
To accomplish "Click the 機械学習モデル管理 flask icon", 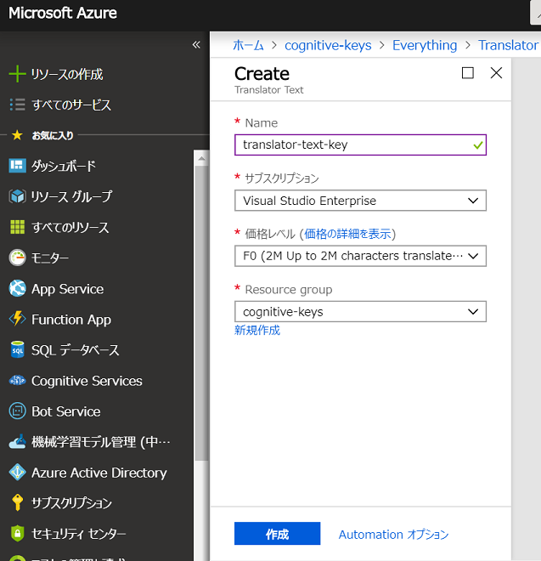I will pyautogui.click(x=17, y=441).
